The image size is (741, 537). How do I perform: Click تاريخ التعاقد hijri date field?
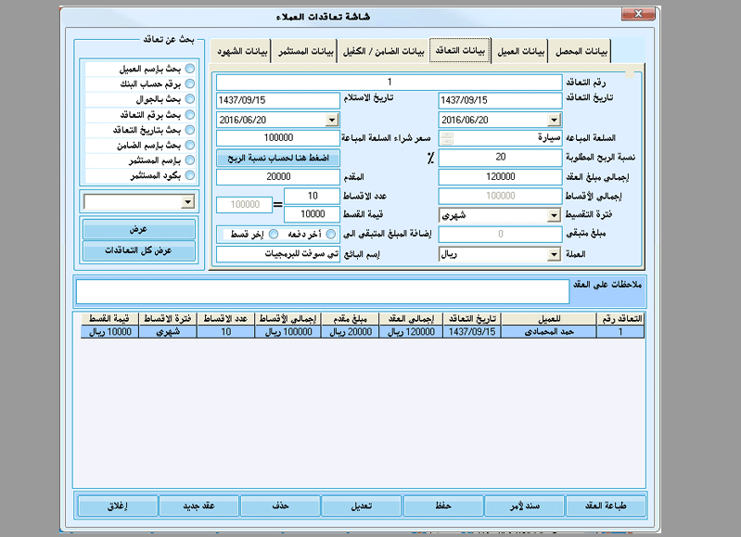point(500,100)
